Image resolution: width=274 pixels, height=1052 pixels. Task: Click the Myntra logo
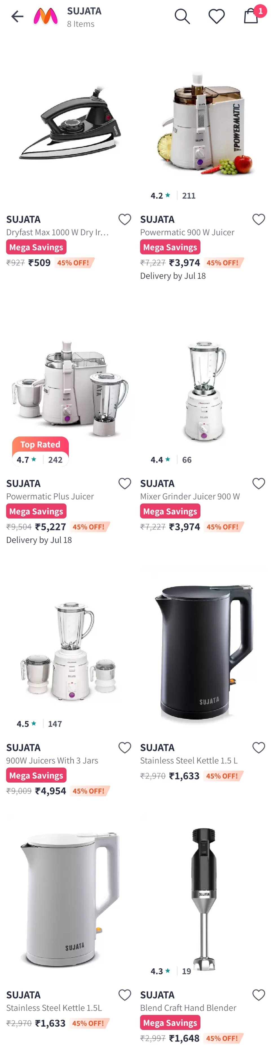(45, 16)
